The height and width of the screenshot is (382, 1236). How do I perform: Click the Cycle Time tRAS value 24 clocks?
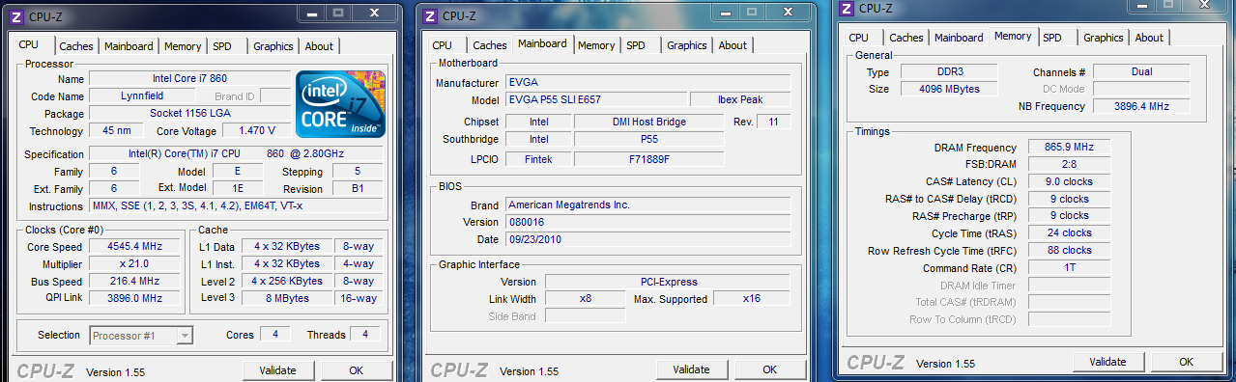(1069, 232)
